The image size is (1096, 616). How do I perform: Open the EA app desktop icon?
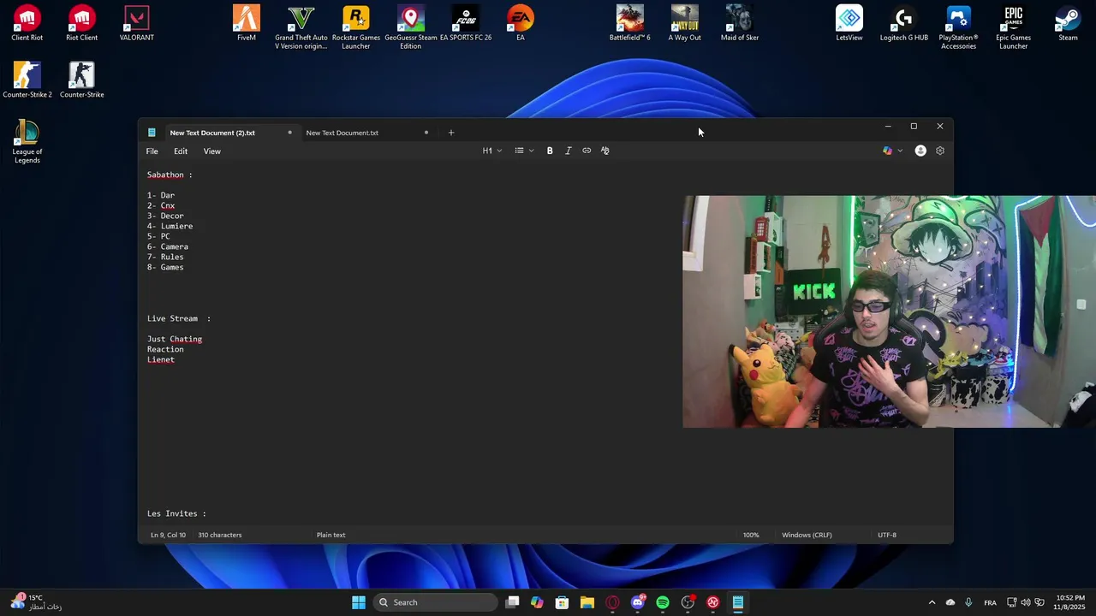(521, 23)
